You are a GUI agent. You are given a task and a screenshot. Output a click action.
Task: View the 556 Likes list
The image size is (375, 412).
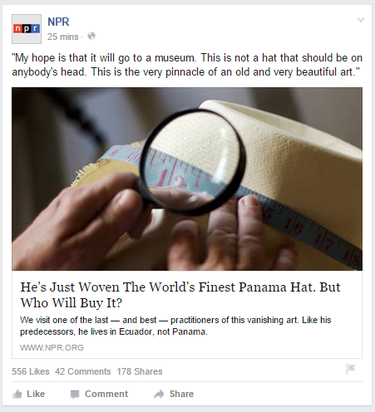click(31, 371)
